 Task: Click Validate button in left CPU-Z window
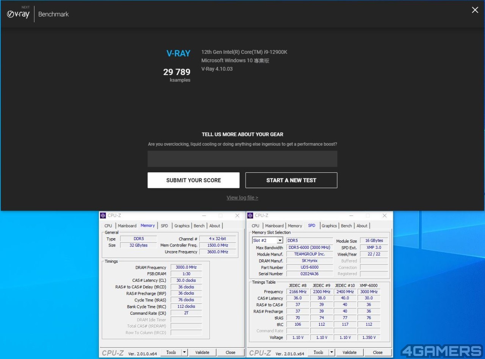coord(202,352)
